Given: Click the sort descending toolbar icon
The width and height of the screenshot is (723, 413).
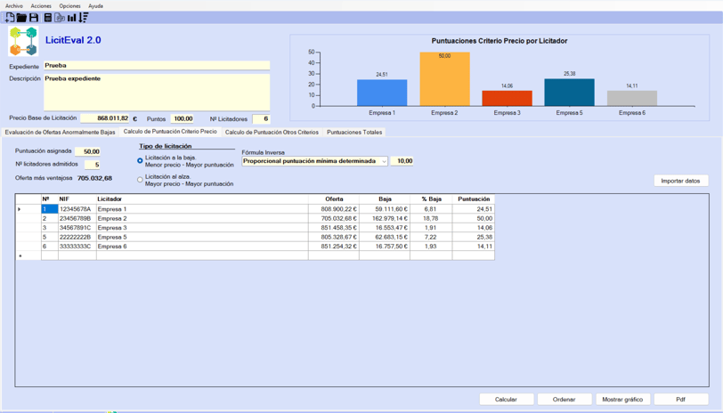Looking at the screenshot, I should point(84,18).
